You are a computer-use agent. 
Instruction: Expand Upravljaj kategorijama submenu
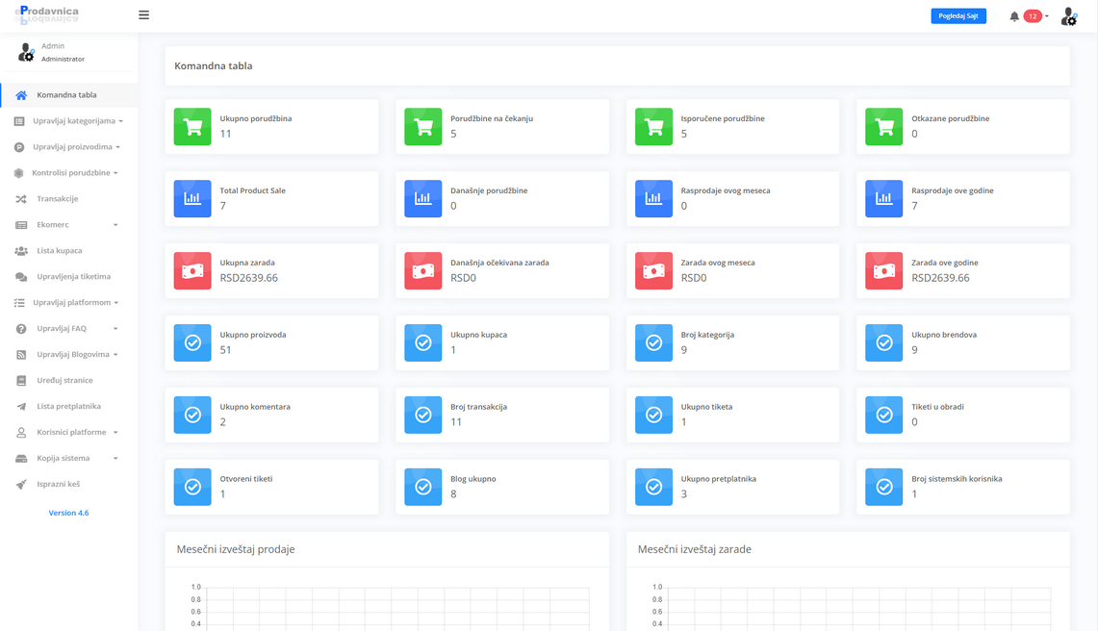[77, 121]
